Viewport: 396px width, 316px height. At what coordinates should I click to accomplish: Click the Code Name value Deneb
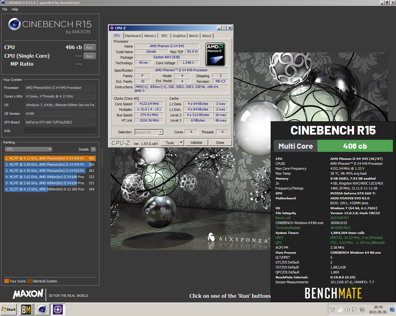pos(151,52)
